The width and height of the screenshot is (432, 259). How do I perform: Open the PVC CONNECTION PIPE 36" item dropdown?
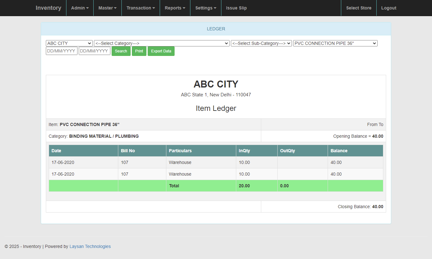[335, 43]
